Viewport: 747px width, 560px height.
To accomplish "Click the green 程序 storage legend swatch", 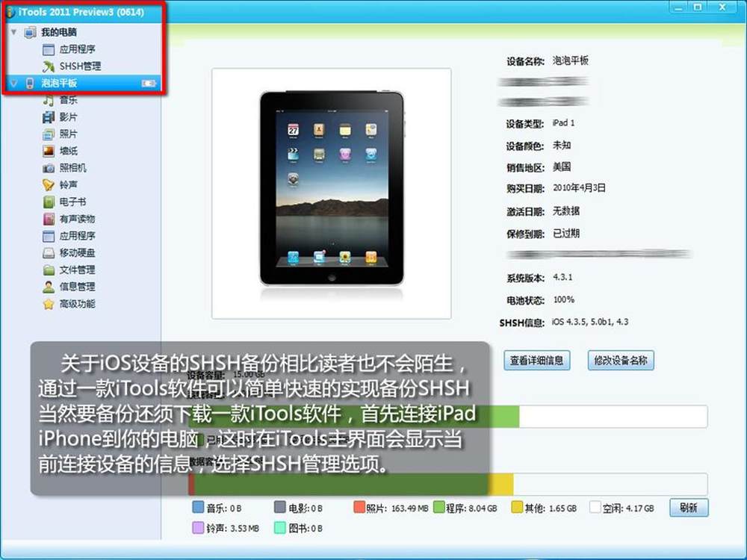I will pyautogui.click(x=438, y=507).
